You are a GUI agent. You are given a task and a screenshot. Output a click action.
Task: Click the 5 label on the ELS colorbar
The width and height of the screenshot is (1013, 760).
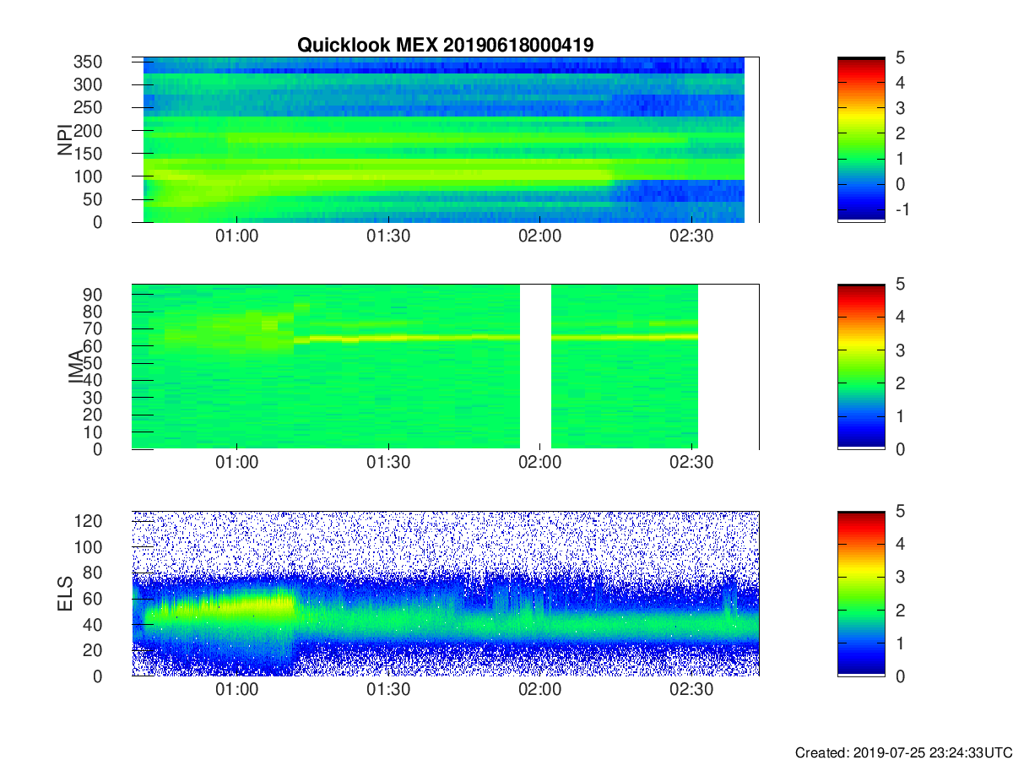(x=899, y=512)
